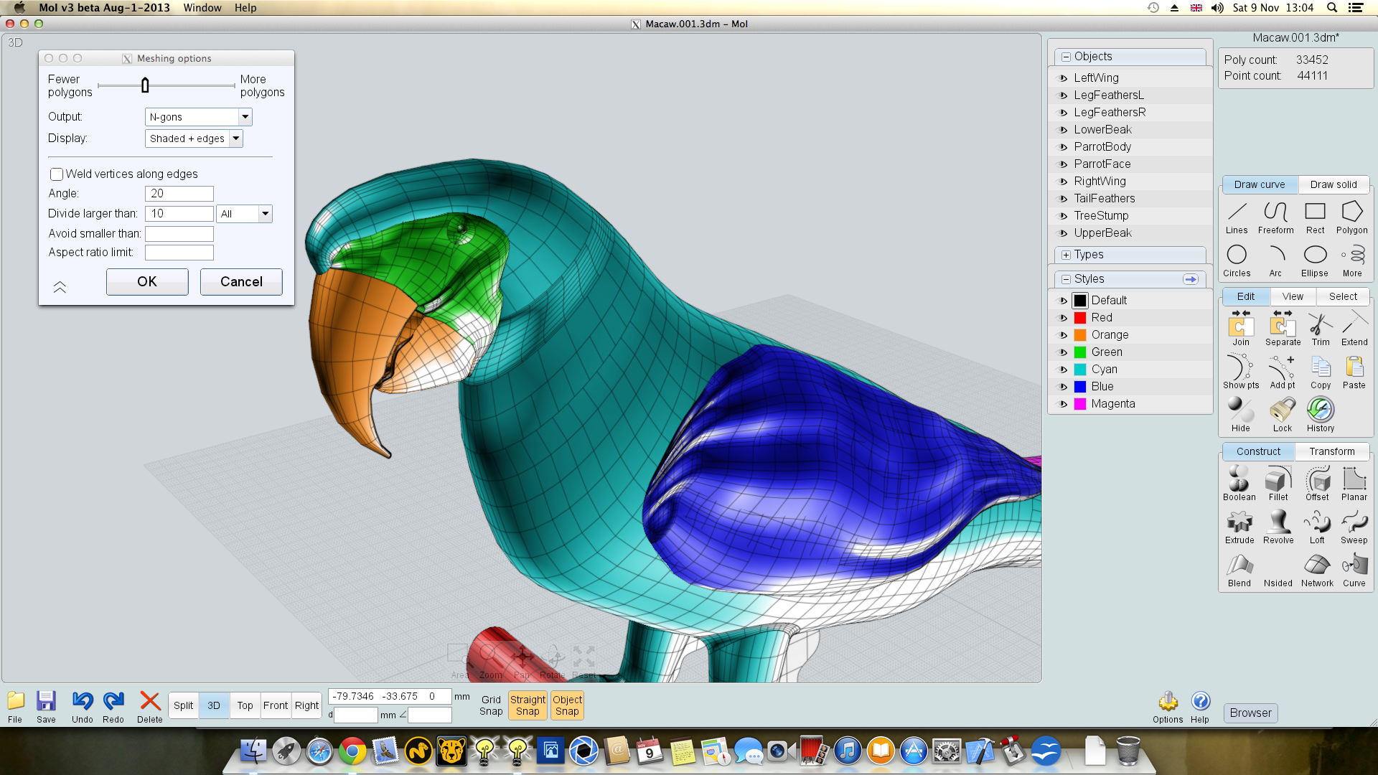This screenshot has width=1378, height=775.
Task: Open the History tool
Action: click(1321, 415)
